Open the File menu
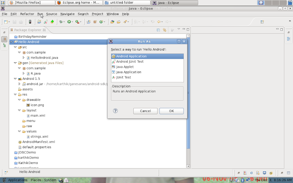This screenshot has width=293, height=183. pos(4,14)
